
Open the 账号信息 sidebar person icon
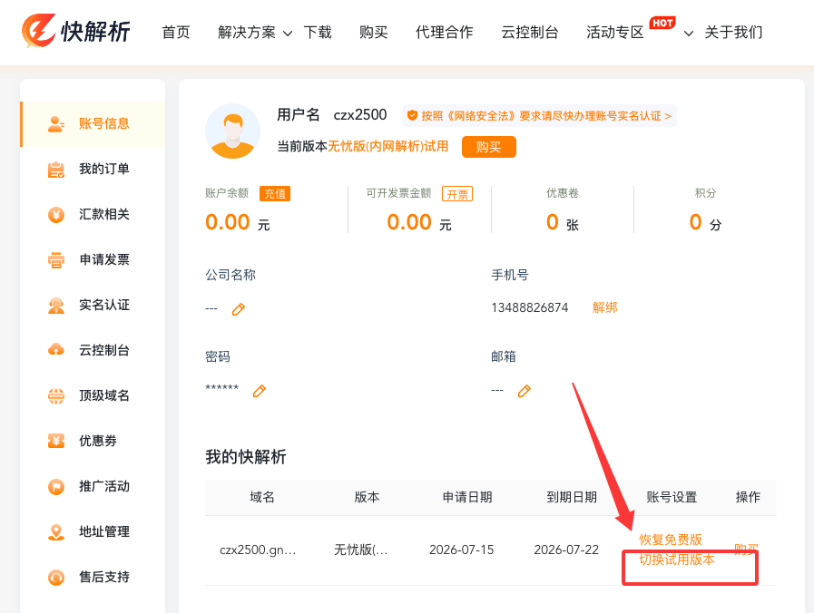[56, 124]
